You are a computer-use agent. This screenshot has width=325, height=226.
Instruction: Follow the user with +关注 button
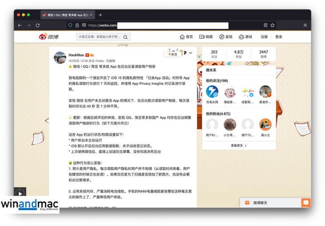pyautogui.click(x=172, y=54)
